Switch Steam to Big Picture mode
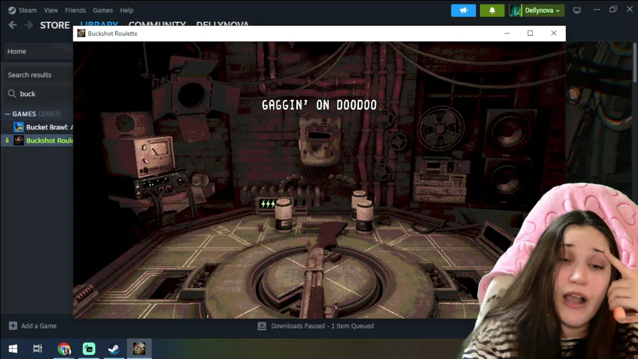Screen dimensions: 638x359 [x=577, y=10]
